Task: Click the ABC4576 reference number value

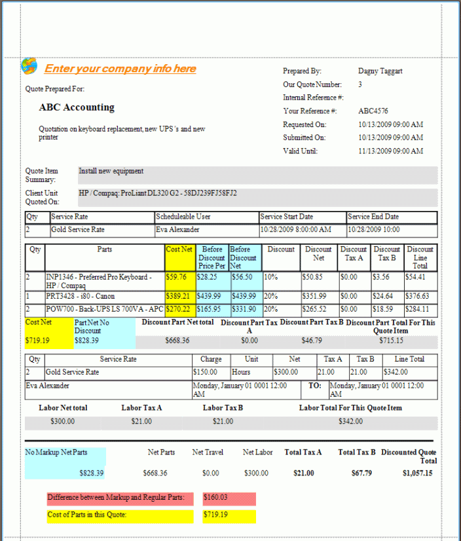Action: (373, 111)
